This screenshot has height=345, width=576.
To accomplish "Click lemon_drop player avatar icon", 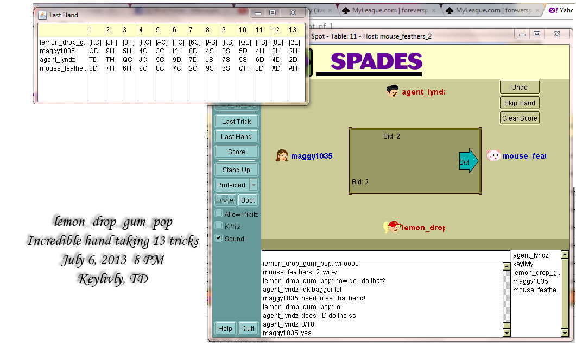I will 392,227.
